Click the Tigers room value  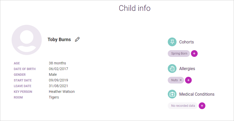(x=54, y=97)
